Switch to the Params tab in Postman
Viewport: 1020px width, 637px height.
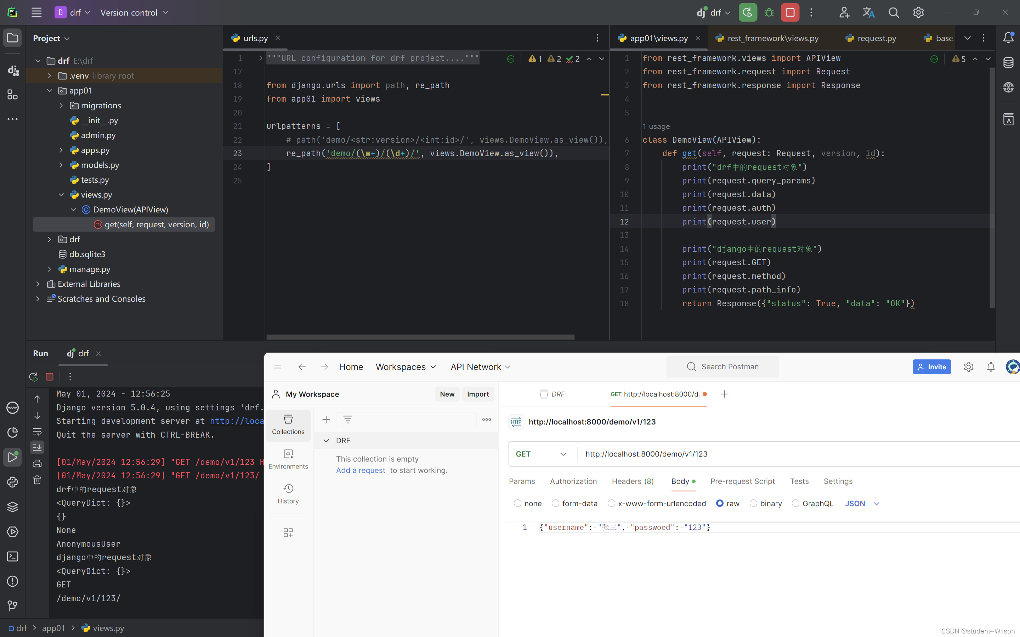[520, 481]
